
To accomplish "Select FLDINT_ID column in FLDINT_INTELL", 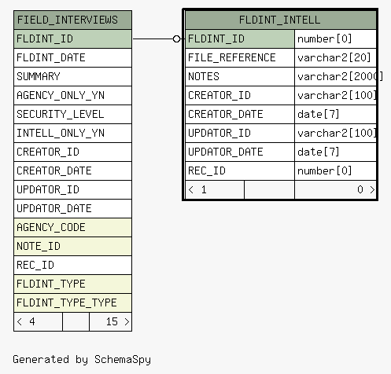I will pyautogui.click(x=240, y=39).
